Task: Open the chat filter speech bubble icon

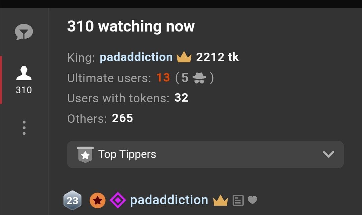Action: point(24,33)
